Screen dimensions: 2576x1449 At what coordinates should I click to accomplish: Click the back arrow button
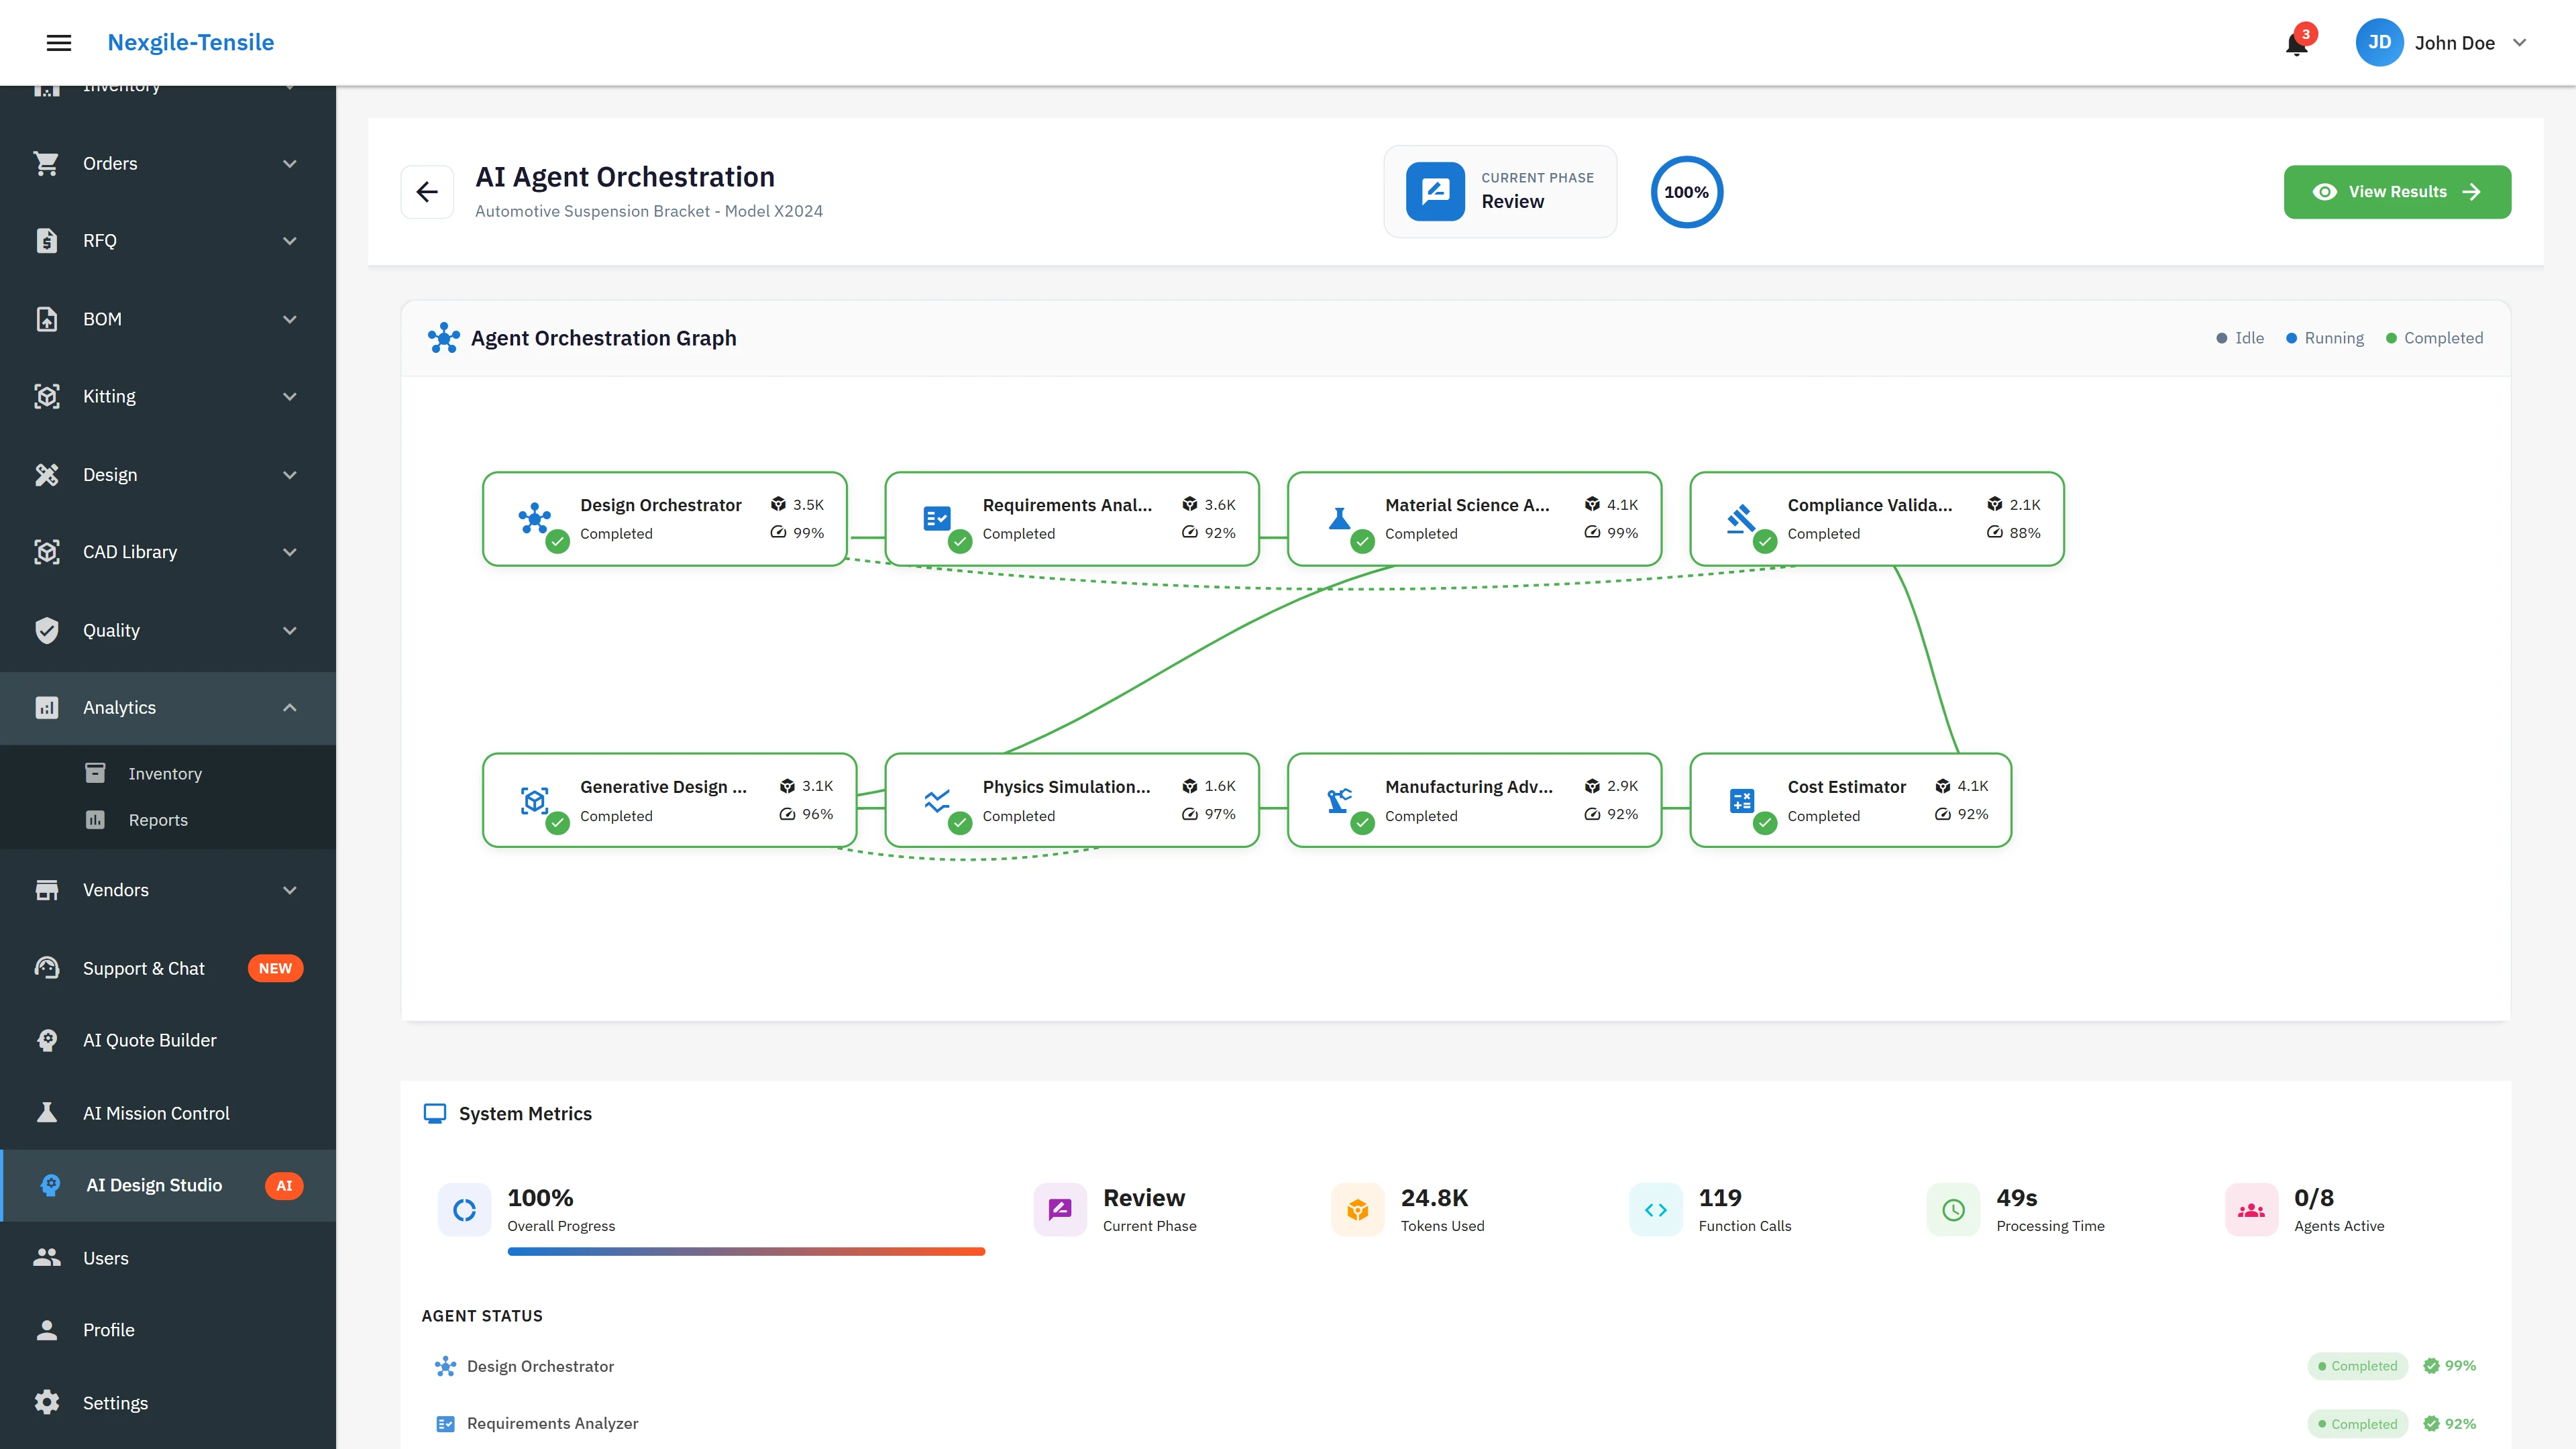click(x=427, y=192)
